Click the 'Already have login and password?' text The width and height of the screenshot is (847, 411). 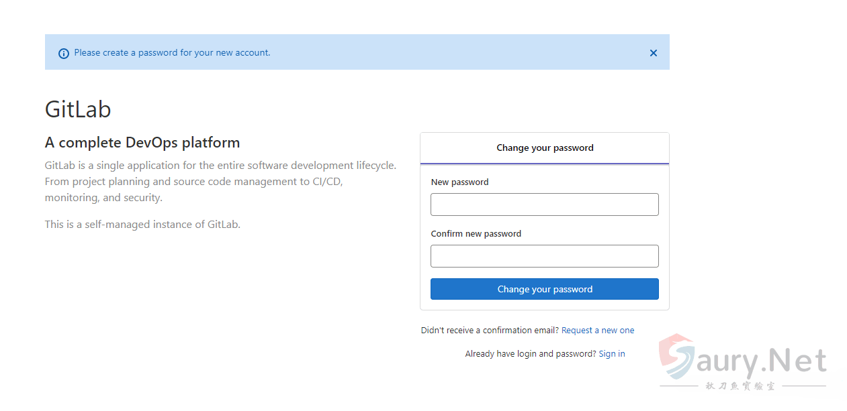(530, 354)
